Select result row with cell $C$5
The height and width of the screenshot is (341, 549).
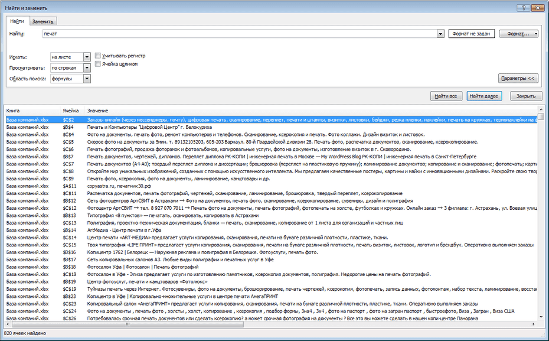coord(271,142)
